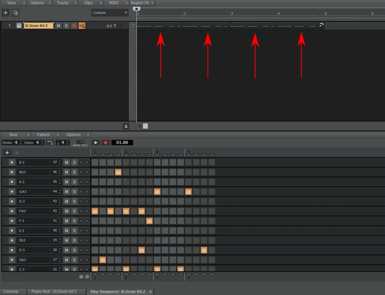Preview the A 3 row sound
Image resolution: width=385 pixels, height=295 pixels.
pyautogui.click(x=12, y=182)
